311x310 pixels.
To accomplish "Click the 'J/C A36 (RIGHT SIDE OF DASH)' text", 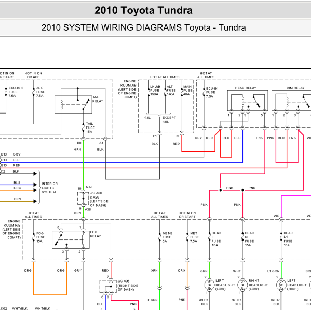I will (x=128, y=286).
